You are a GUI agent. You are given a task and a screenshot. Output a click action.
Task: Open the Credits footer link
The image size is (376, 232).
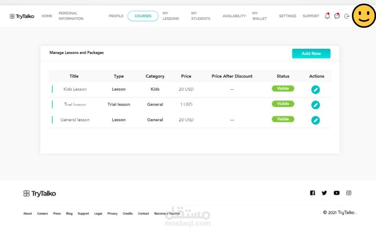pyautogui.click(x=128, y=213)
